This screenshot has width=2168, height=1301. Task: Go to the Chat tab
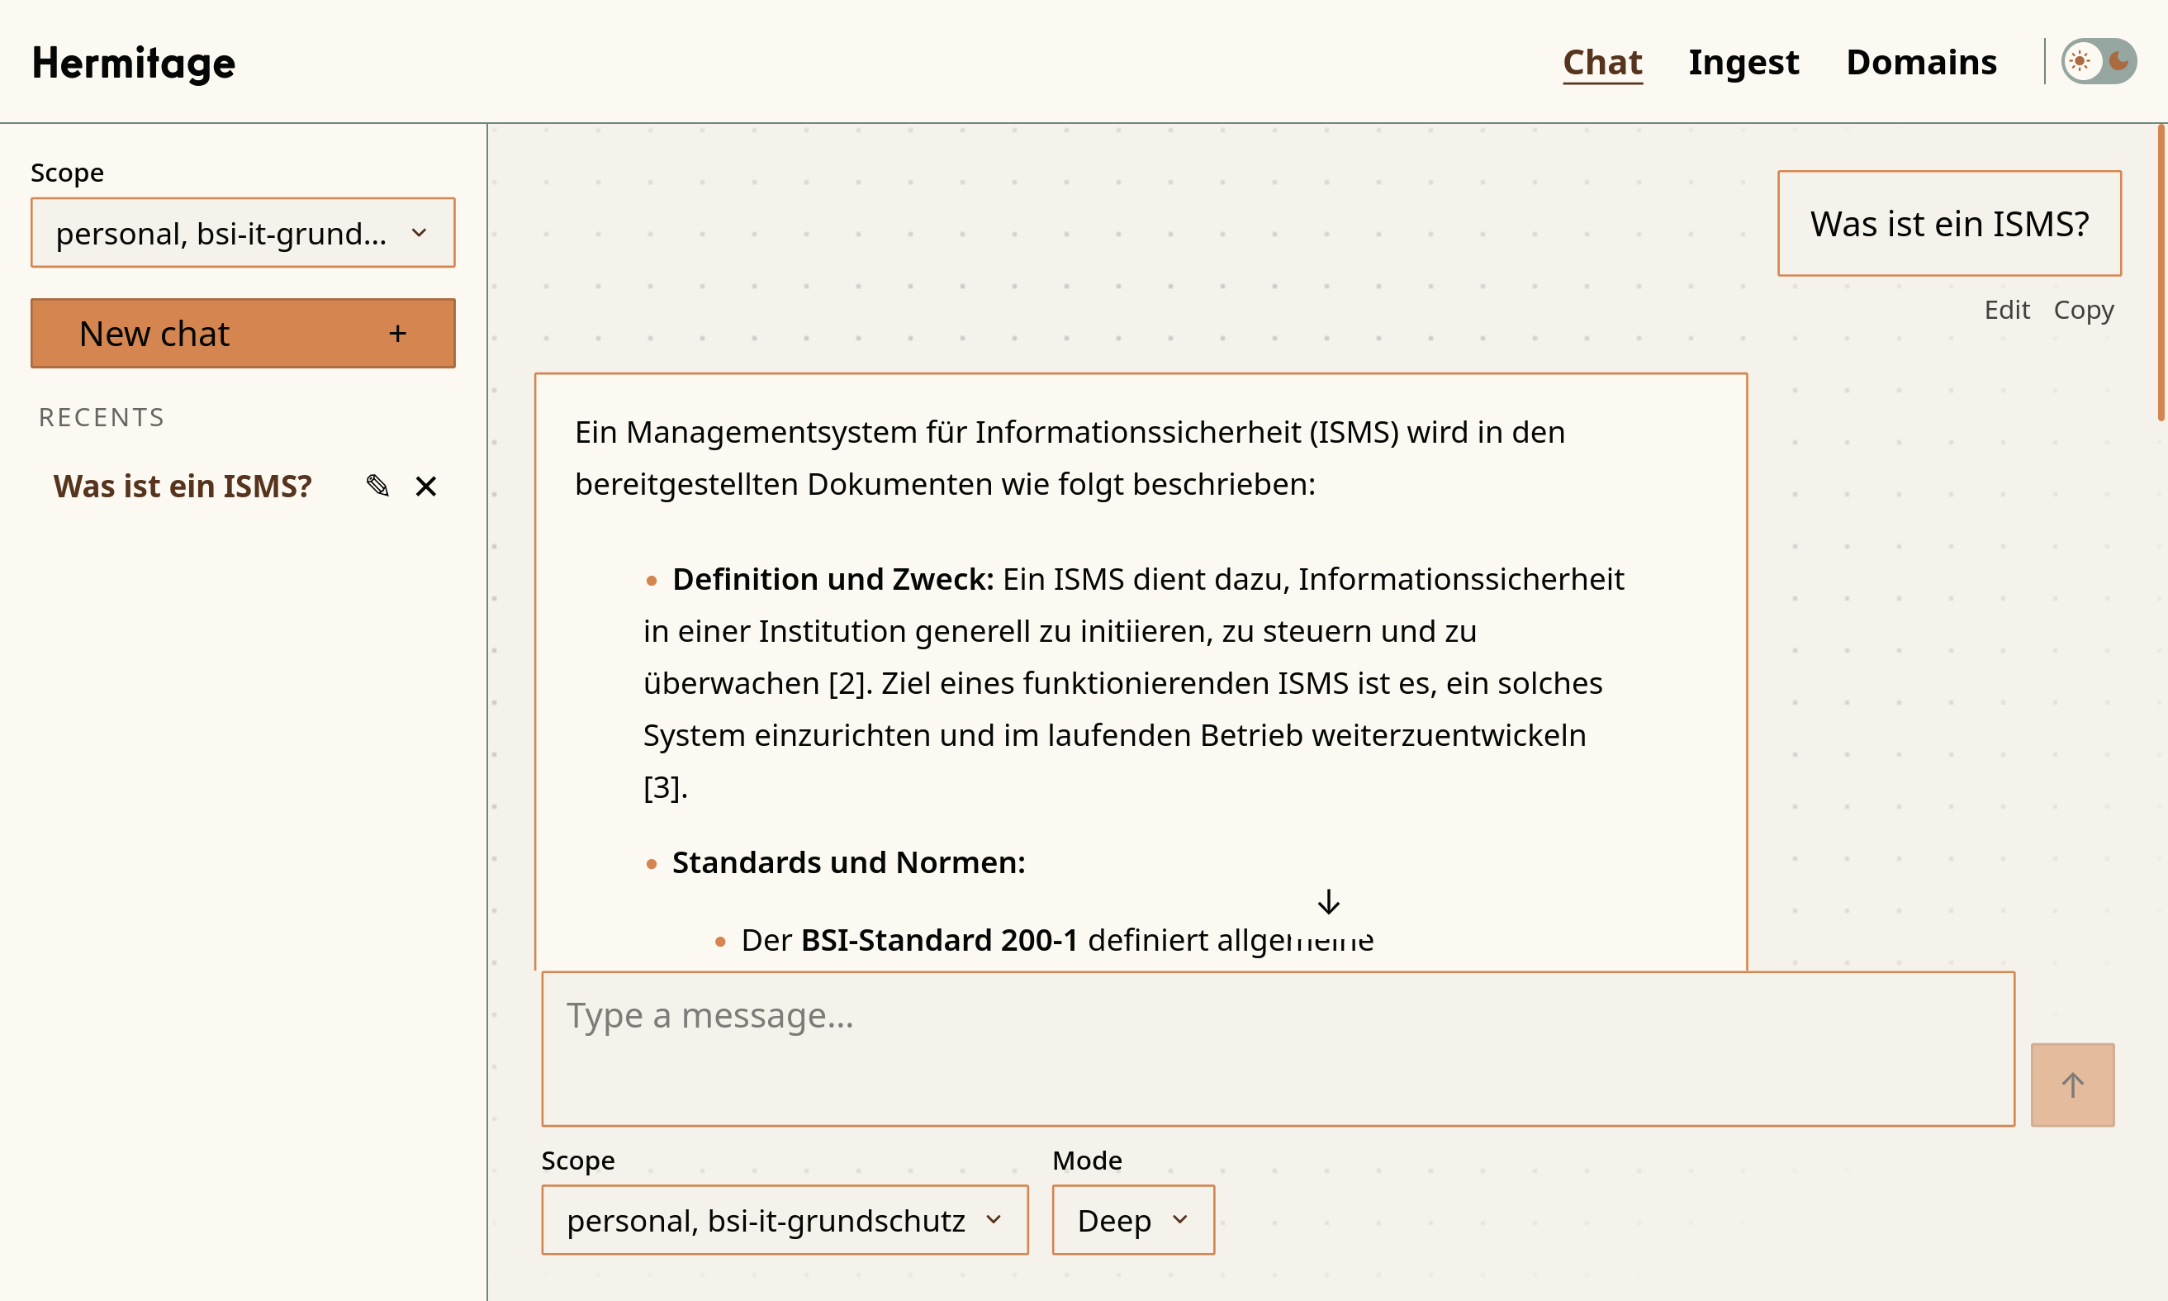[x=1603, y=62]
